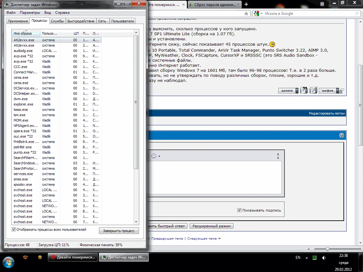
Task: Click the quick reply pencil icon in the forum post
Action: pyautogui.click(x=313, y=90)
